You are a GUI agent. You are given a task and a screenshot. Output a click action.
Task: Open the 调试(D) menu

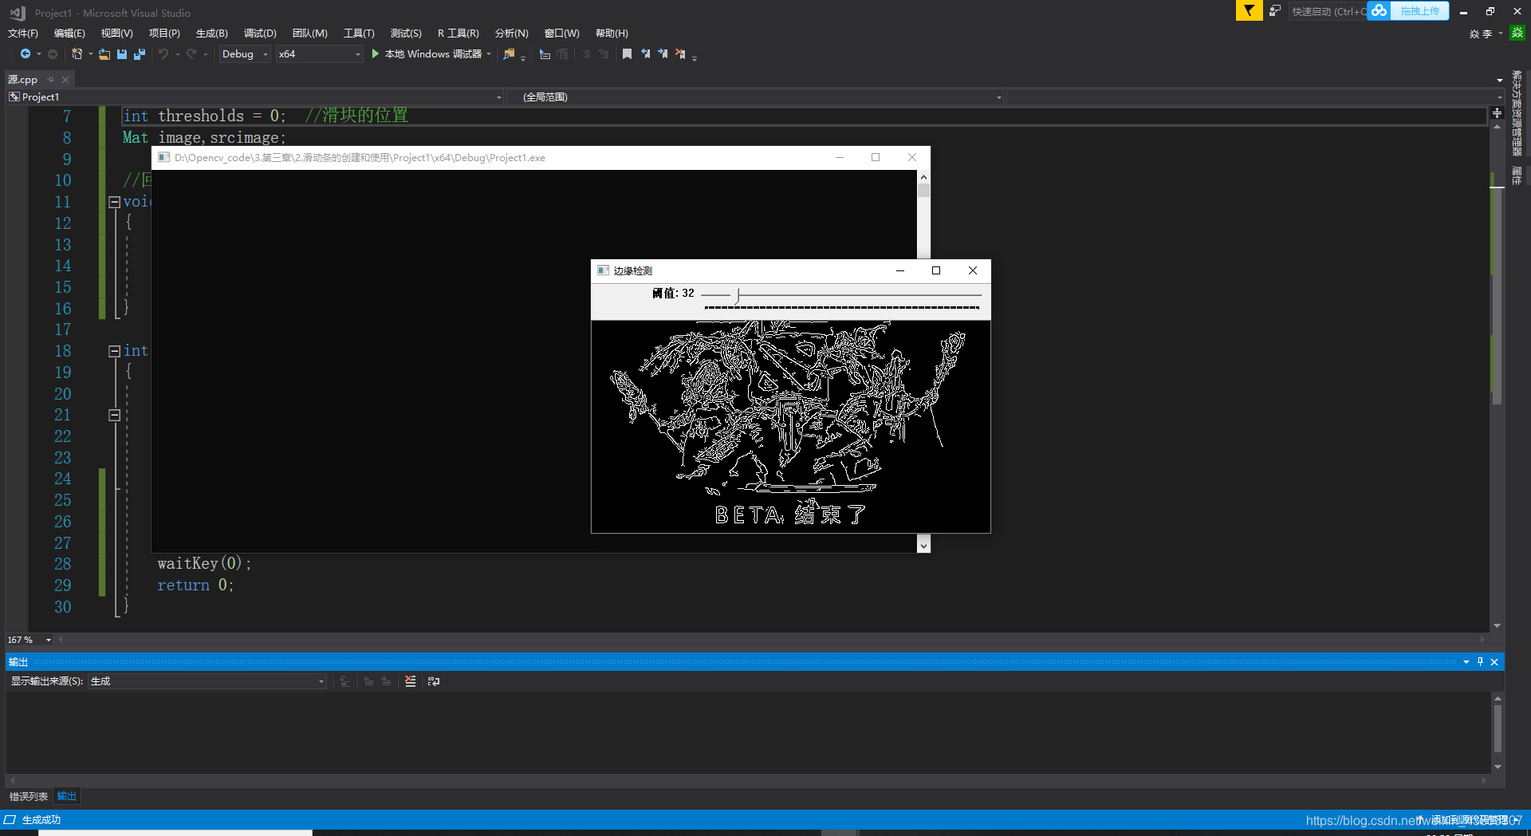(260, 33)
